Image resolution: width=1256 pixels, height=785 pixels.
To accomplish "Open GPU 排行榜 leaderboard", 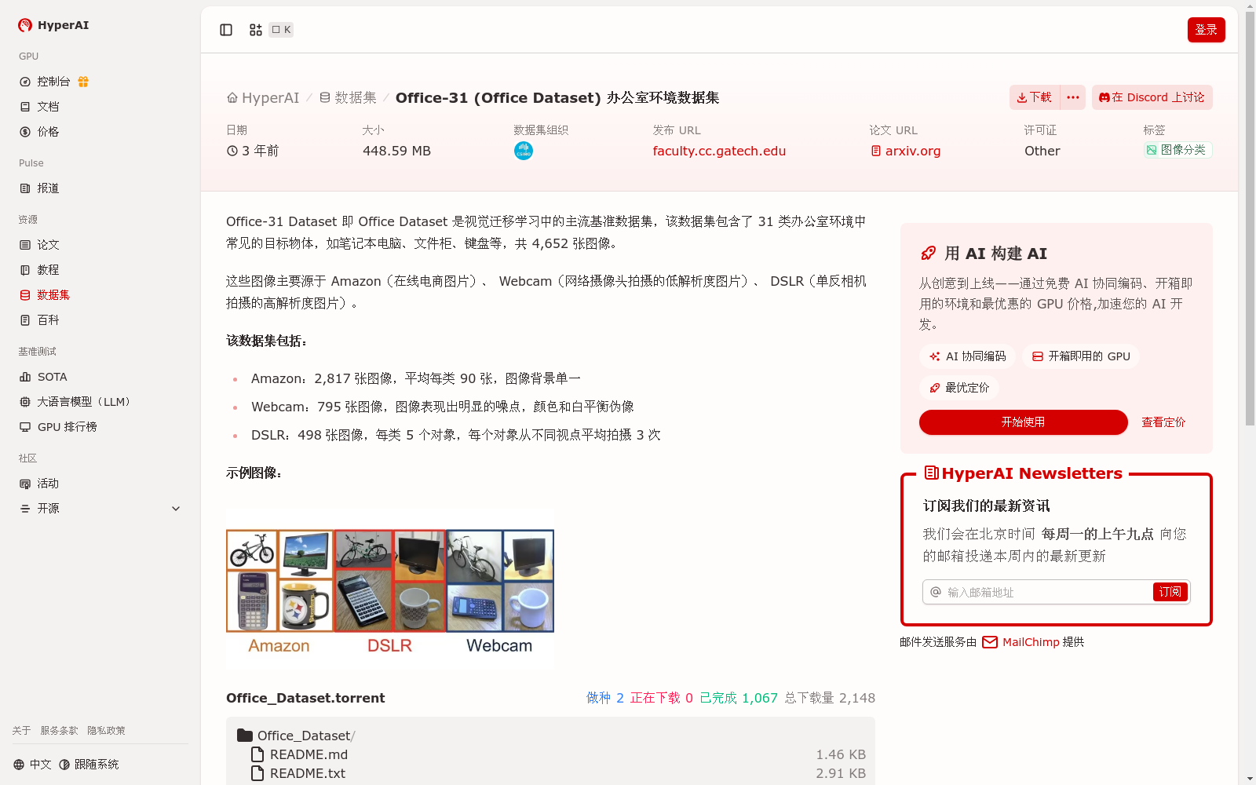I will [x=67, y=427].
